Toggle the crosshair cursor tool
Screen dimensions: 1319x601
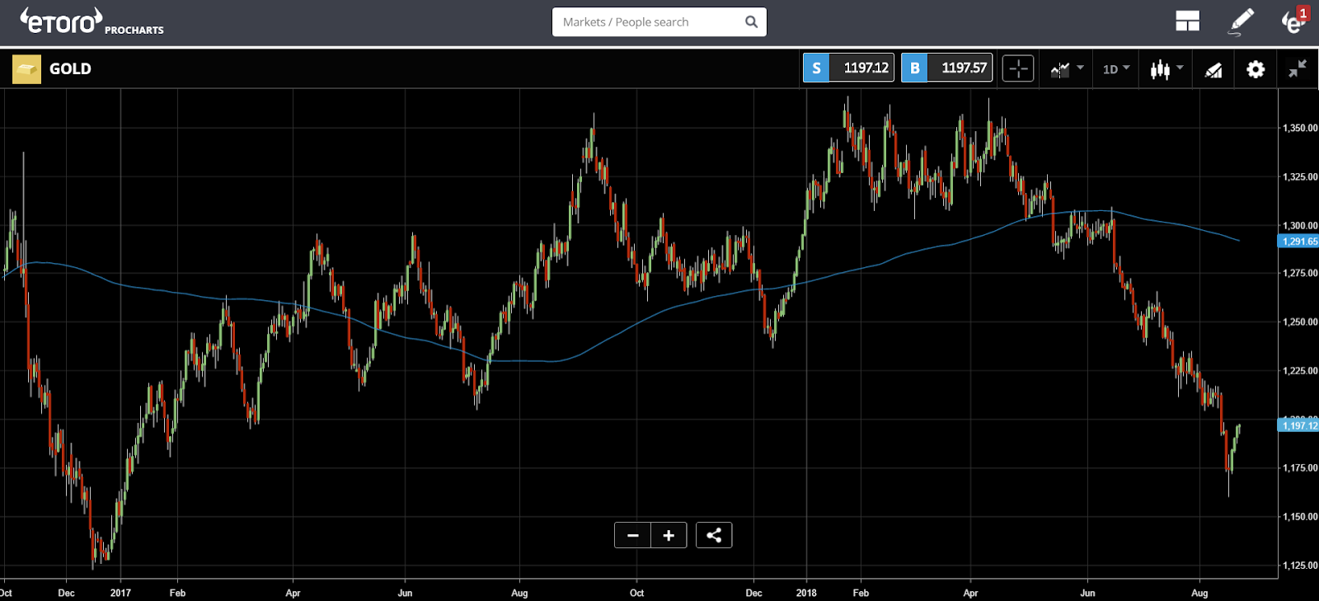(1018, 68)
